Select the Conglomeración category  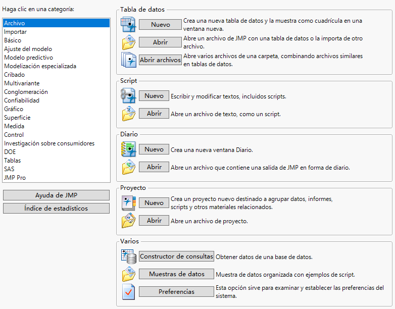57,92
